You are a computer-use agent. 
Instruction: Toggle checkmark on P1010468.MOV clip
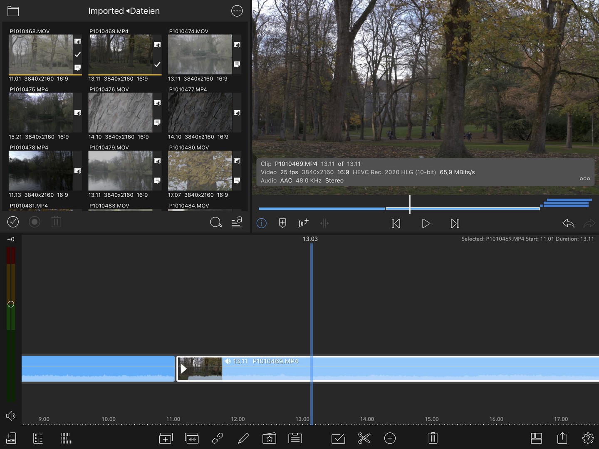[77, 54]
